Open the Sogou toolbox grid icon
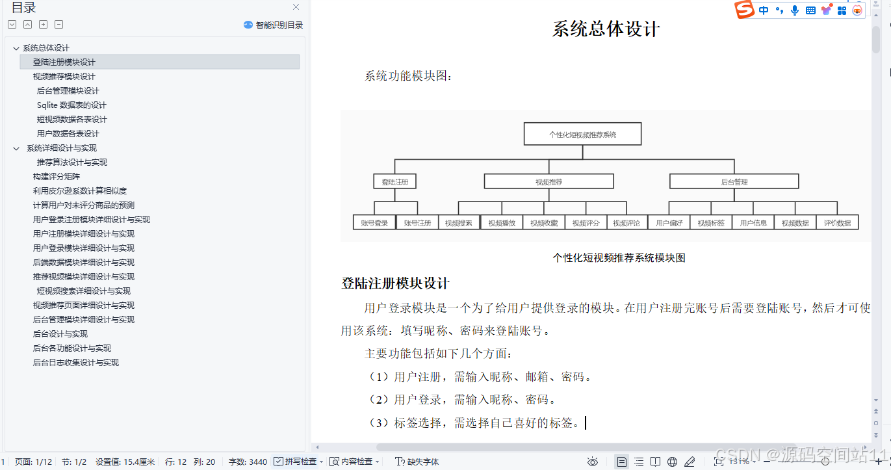Image resolution: width=891 pixels, height=470 pixels. pyautogui.click(x=842, y=10)
